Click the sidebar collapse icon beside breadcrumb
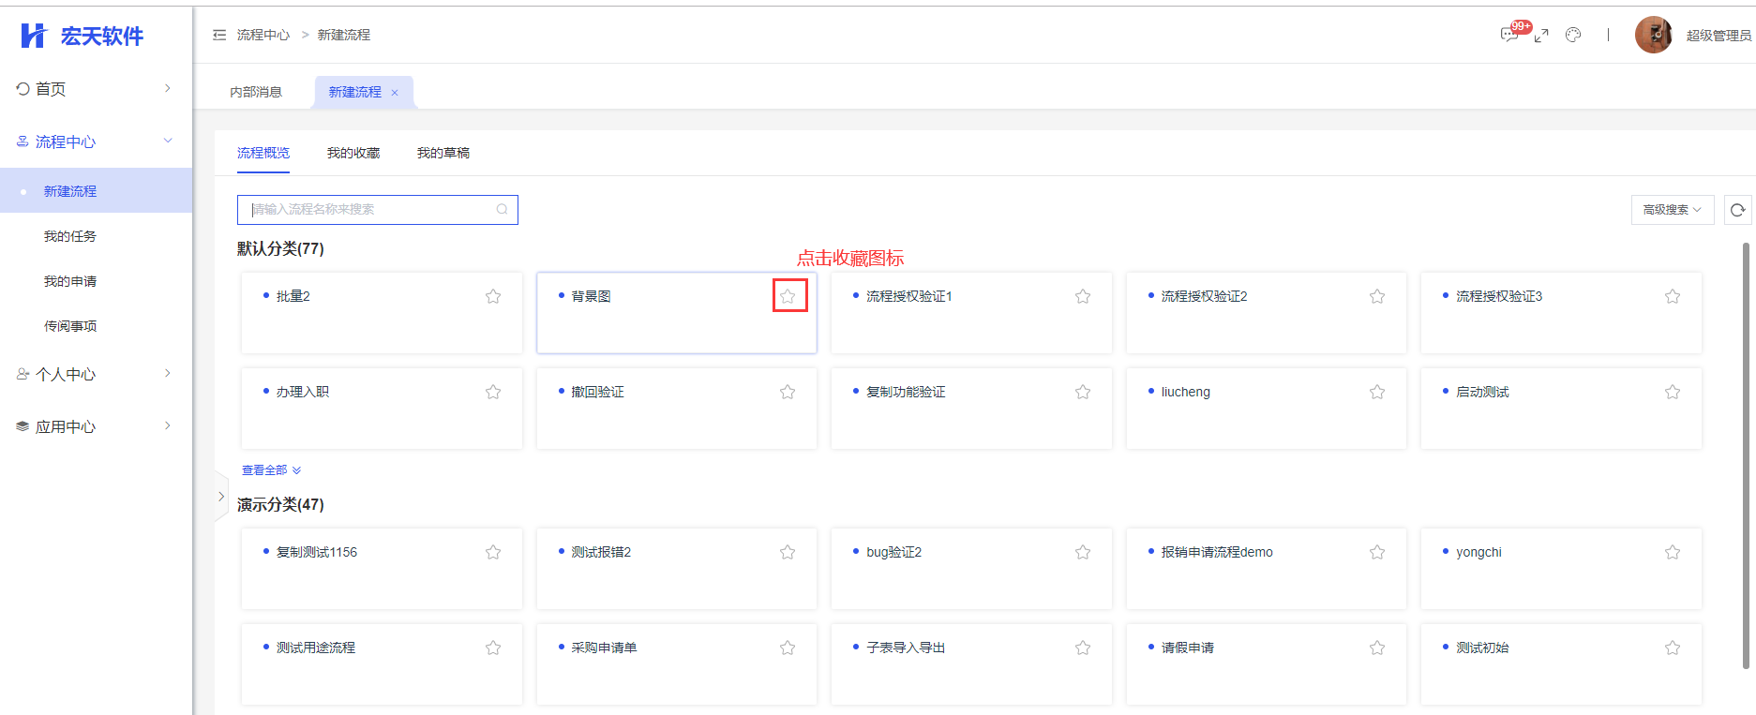Image resolution: width=1756 pixels, height=715 pixels. click(219, 35)
